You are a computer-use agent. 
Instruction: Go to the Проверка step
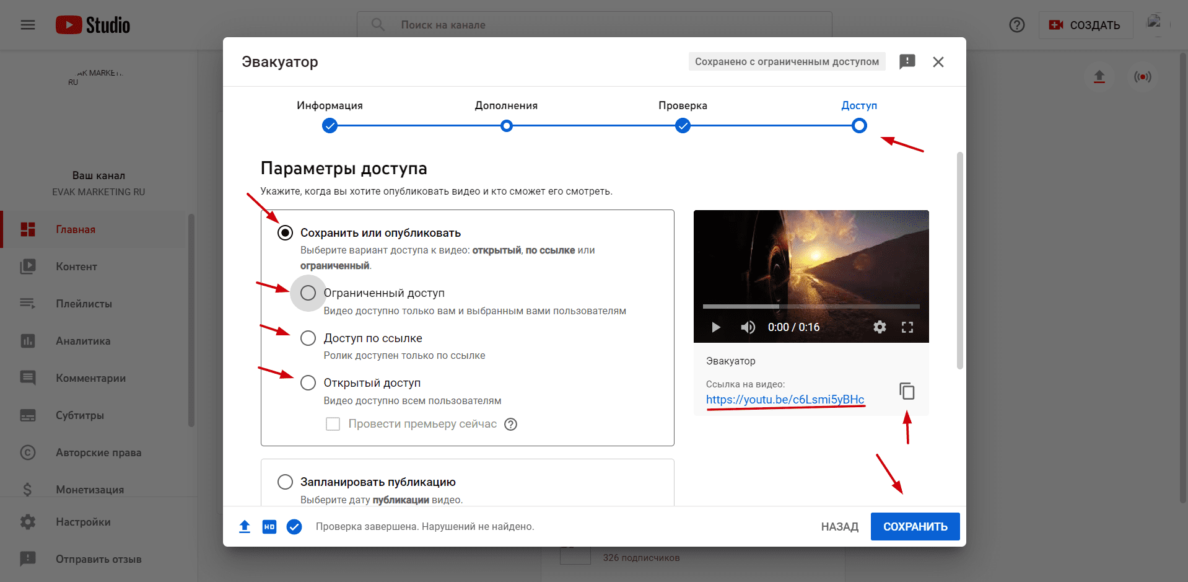[683, 115]
